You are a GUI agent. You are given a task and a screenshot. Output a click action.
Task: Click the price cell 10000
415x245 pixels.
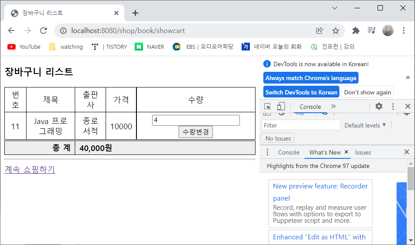(x=121, y=126)
